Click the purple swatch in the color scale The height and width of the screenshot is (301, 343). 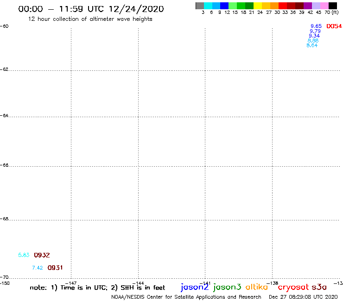(x=308, y=6)
